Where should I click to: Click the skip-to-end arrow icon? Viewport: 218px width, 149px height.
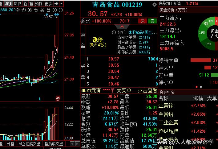point(56,3)
